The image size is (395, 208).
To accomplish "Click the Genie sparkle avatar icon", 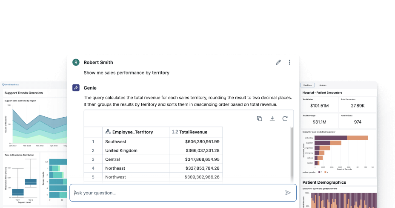I will click(76, 88).
